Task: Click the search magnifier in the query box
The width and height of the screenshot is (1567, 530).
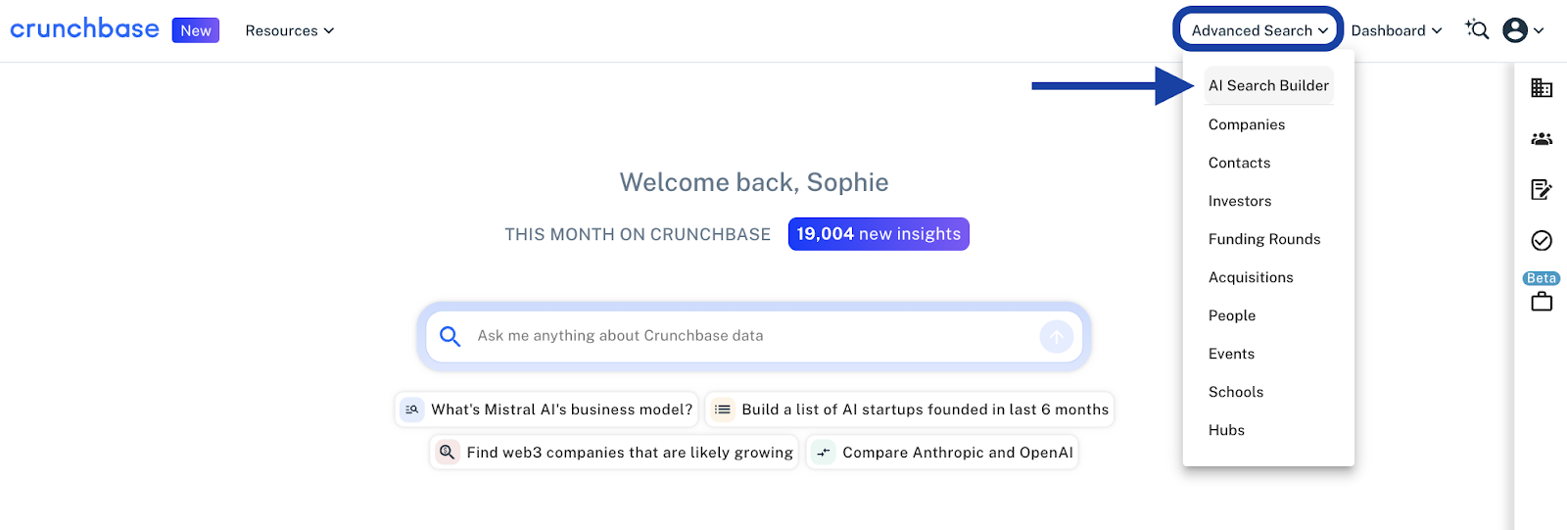Action: pyautogui.click(x=450, y=337)
